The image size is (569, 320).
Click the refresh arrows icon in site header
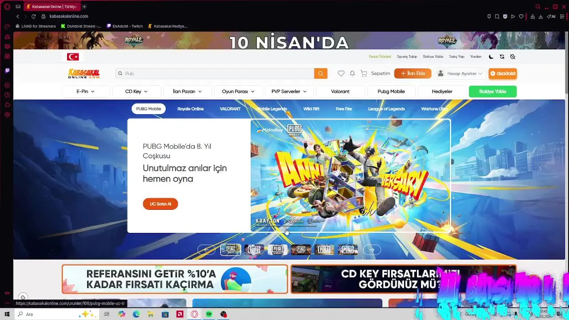(x=502, y=56)
